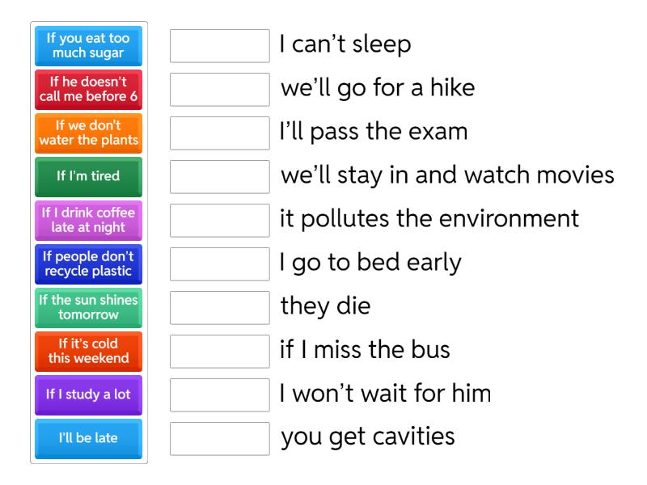Click the 'If people don't recycle plastic' tile

click(89, 264)
